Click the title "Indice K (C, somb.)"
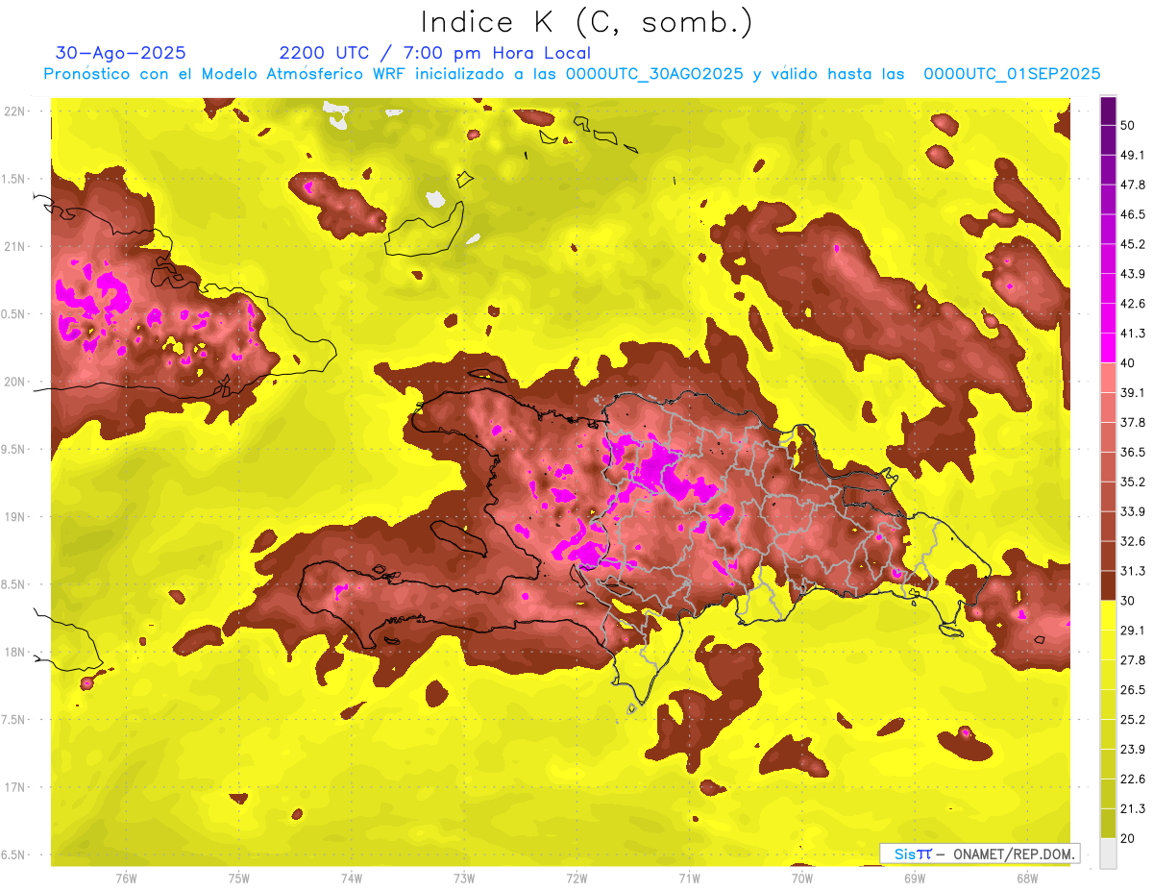Viewport: 1153px width, 891px height. (x=587, y=23)
